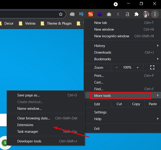Click Cut in the Edit row
Screen dimensions: 161x150
click(x=119, y=104)
